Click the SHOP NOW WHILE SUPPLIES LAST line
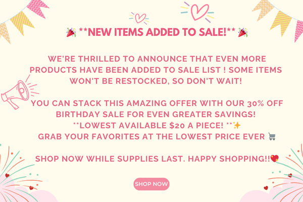Screen dimensions: 303x202 [x=153, y=159]
